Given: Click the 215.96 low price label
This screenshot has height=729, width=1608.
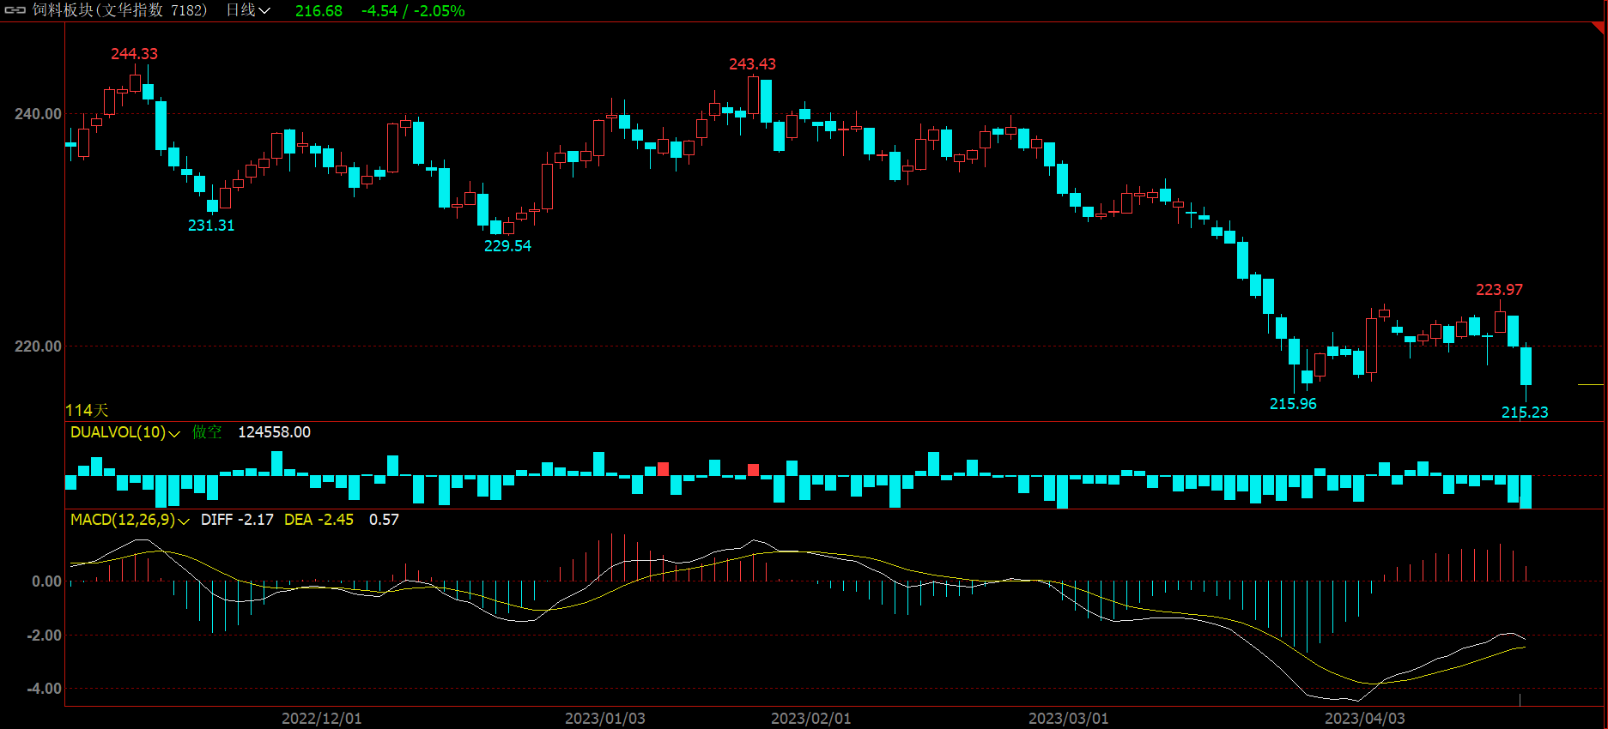Looking at the screenshot, I should point(1293,404).
